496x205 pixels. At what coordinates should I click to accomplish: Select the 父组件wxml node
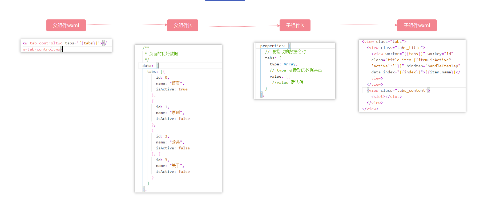(66, 25)
